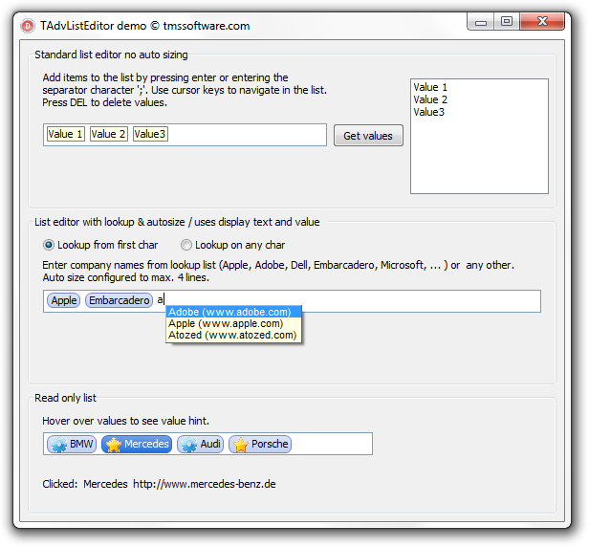Screen dimensions: 589x547
Task: Select the Value 1 item in the editor
Action: [65, 135]
